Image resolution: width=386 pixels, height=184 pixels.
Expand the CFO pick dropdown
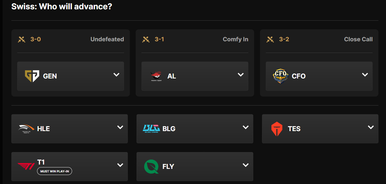[365, 74]
